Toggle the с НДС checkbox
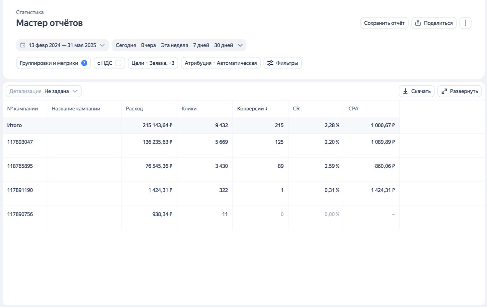This screenshot has width=487, height=307. [x=118, y=63]
